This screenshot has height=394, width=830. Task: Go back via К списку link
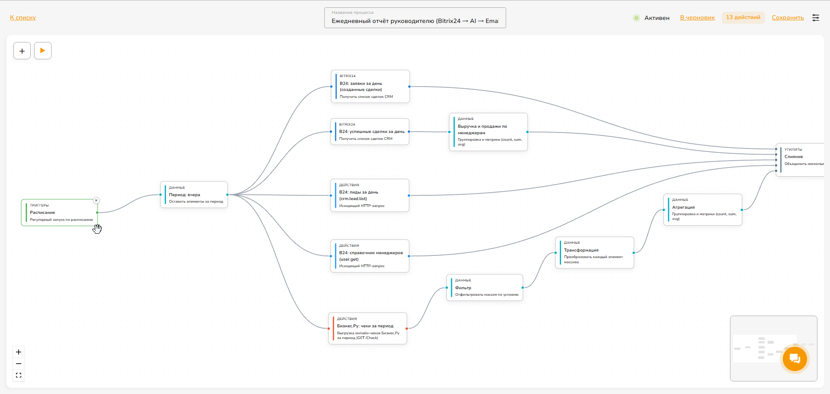23,18
